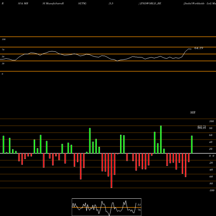
Task: Click the RSI axis label 100
Action: (3, 39)
